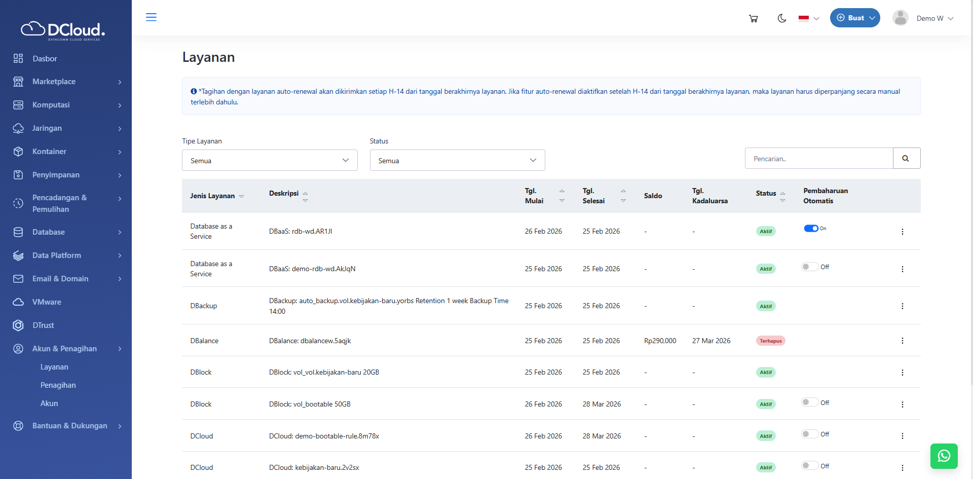Open the Tipe Layanan dropdown

point(270,160)
